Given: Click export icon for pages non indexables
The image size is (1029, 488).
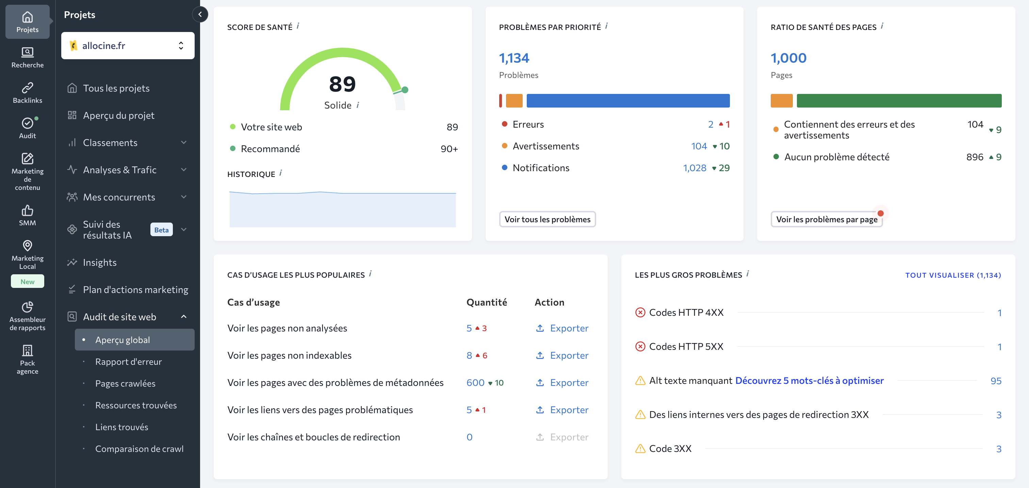Looking at the screenshot, I should 540,355.
